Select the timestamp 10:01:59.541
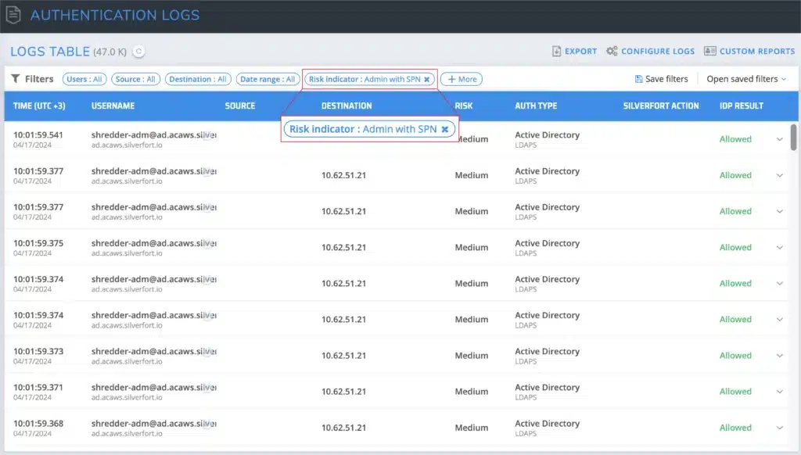Image resolution: width=801 pixels, height=455 pixels. (38, 134)
